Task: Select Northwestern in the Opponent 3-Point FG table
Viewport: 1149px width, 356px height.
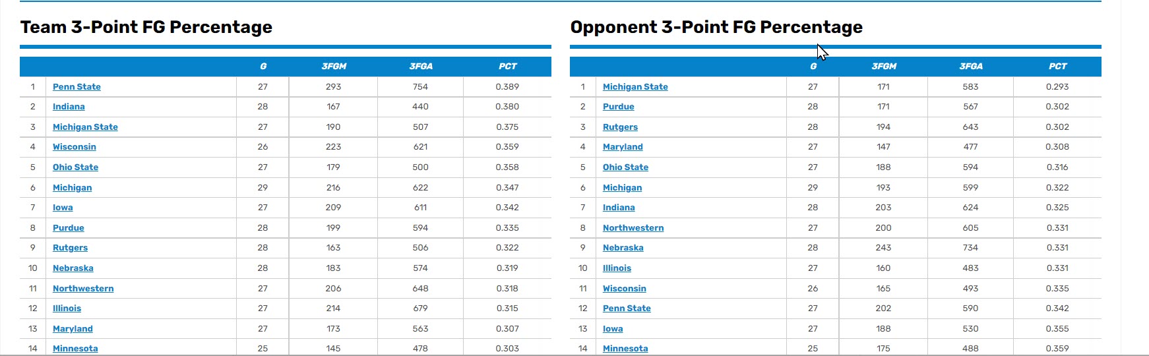Action: [633, 228]
